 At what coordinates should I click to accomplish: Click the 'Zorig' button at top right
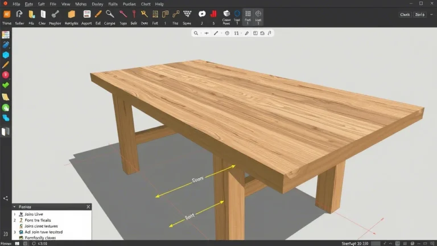pos(420,14)
